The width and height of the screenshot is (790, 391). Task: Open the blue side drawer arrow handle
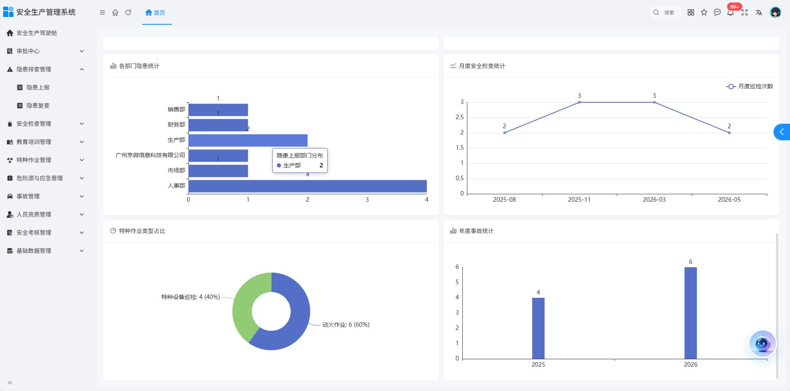782,132
